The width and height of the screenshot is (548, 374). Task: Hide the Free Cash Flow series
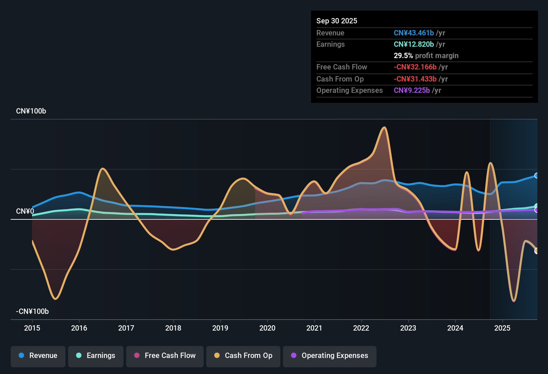coord(165,356)
